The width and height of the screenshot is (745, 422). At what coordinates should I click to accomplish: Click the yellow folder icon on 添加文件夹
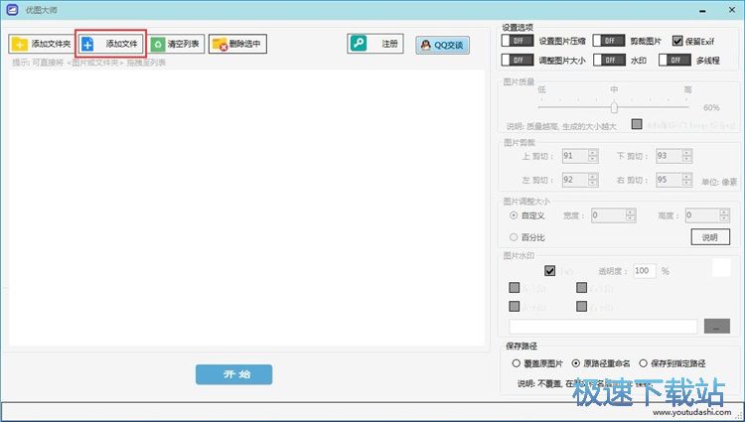[x=20, y=44]
